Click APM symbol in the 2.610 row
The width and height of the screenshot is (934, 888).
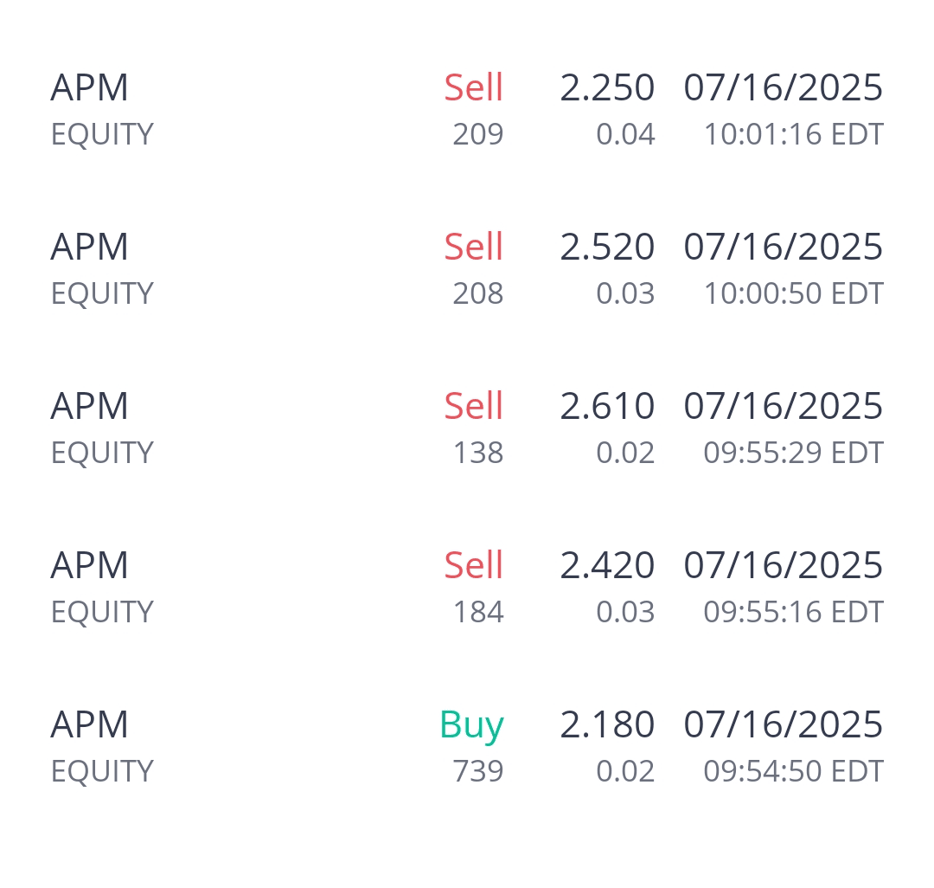coord(89,406)
